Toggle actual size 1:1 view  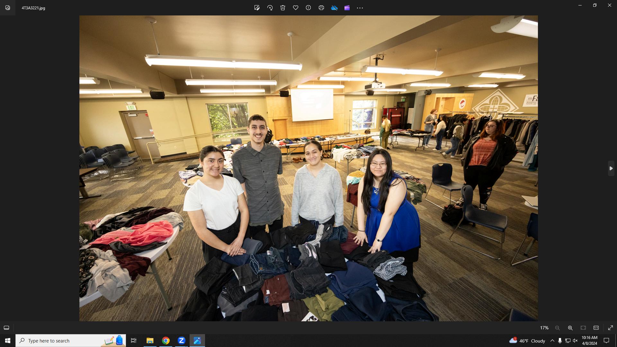(596, 328)
